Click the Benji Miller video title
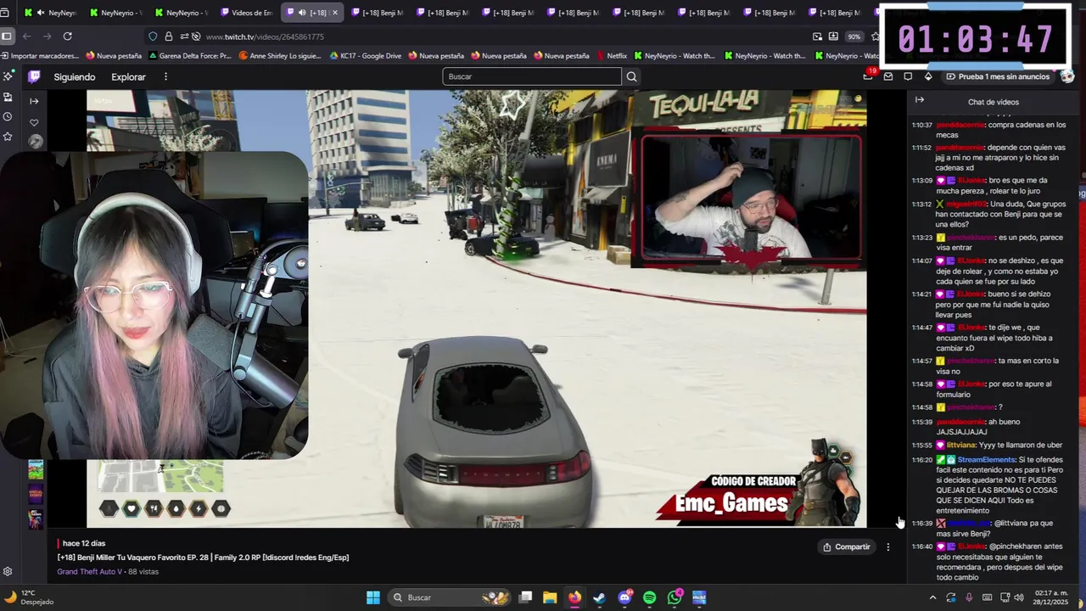The width and height of the screenshot is (1086, 611). (x=203, y=558)
